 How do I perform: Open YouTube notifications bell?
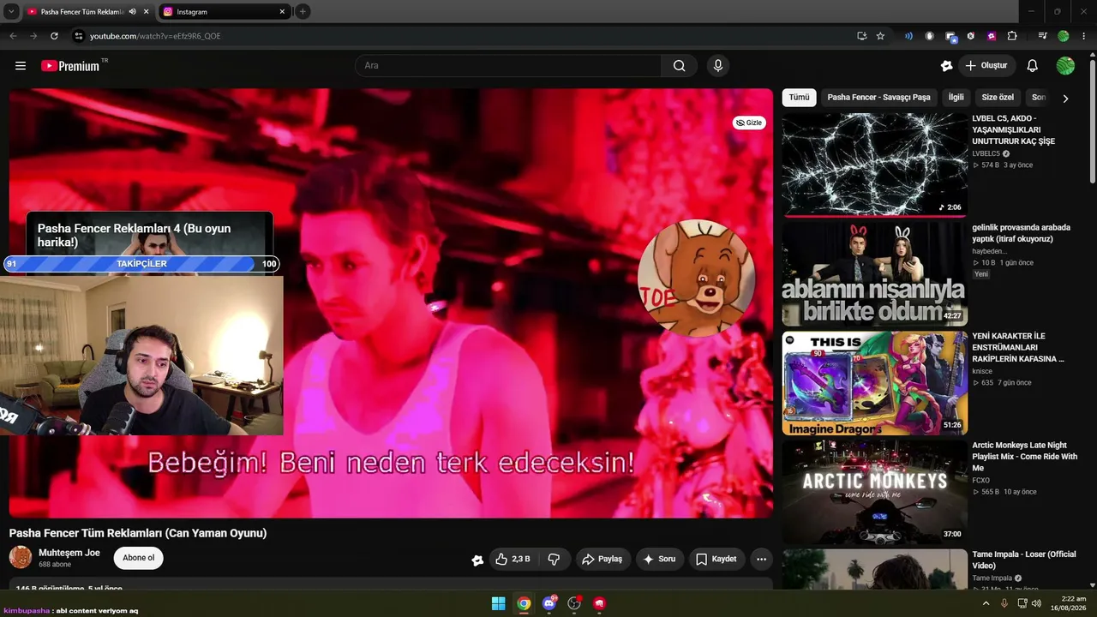point(1033,66)
